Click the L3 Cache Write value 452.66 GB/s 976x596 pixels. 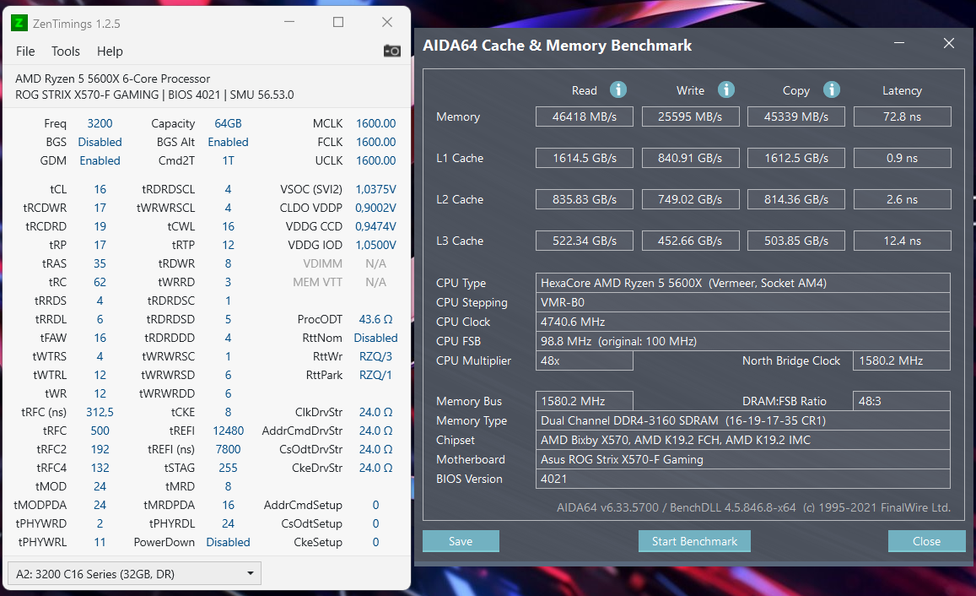point(690,241)
